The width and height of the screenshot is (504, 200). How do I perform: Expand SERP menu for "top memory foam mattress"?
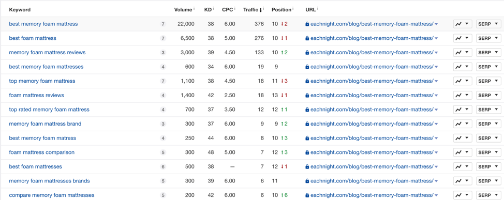point(488,81)
